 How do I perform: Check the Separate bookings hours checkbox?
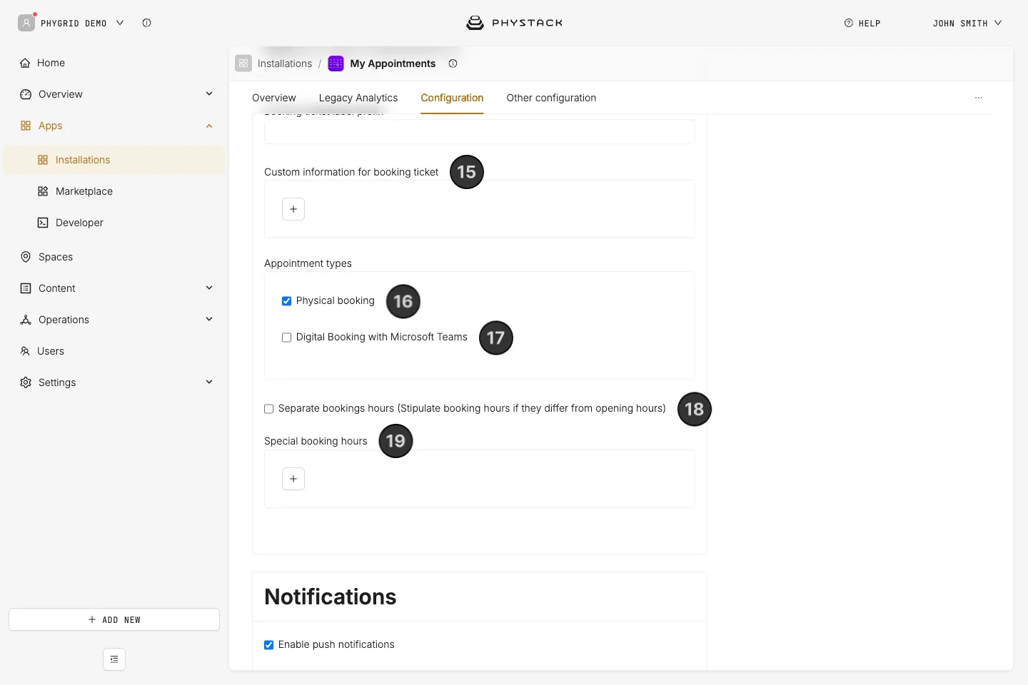[x=268, y=409]
